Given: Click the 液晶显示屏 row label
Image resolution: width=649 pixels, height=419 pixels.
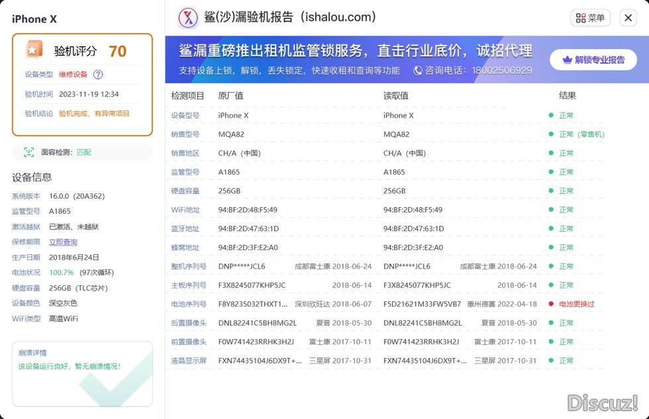Looking at the screenshot, I should [189, 361].
